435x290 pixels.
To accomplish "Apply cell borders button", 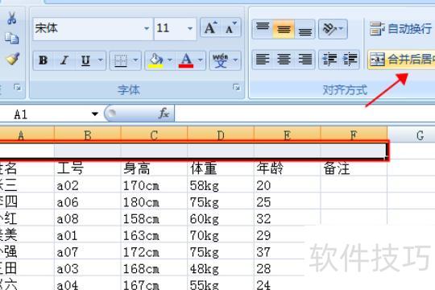I will click(x=121, y=60).
